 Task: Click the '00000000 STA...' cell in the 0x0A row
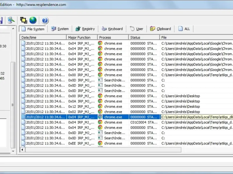tap(144, 101)
